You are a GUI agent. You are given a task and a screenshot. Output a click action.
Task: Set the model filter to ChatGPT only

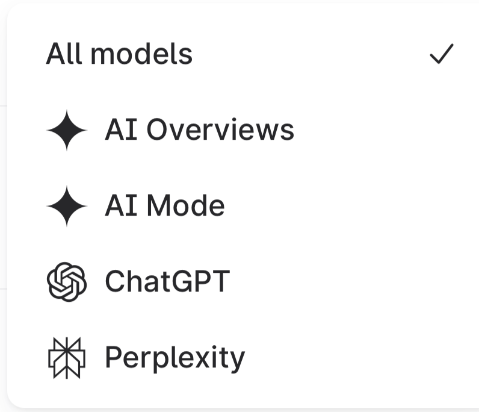tap(167, 282)
